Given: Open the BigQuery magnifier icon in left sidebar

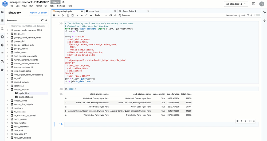Looking at the screenshot, I should tap(2, 29).
